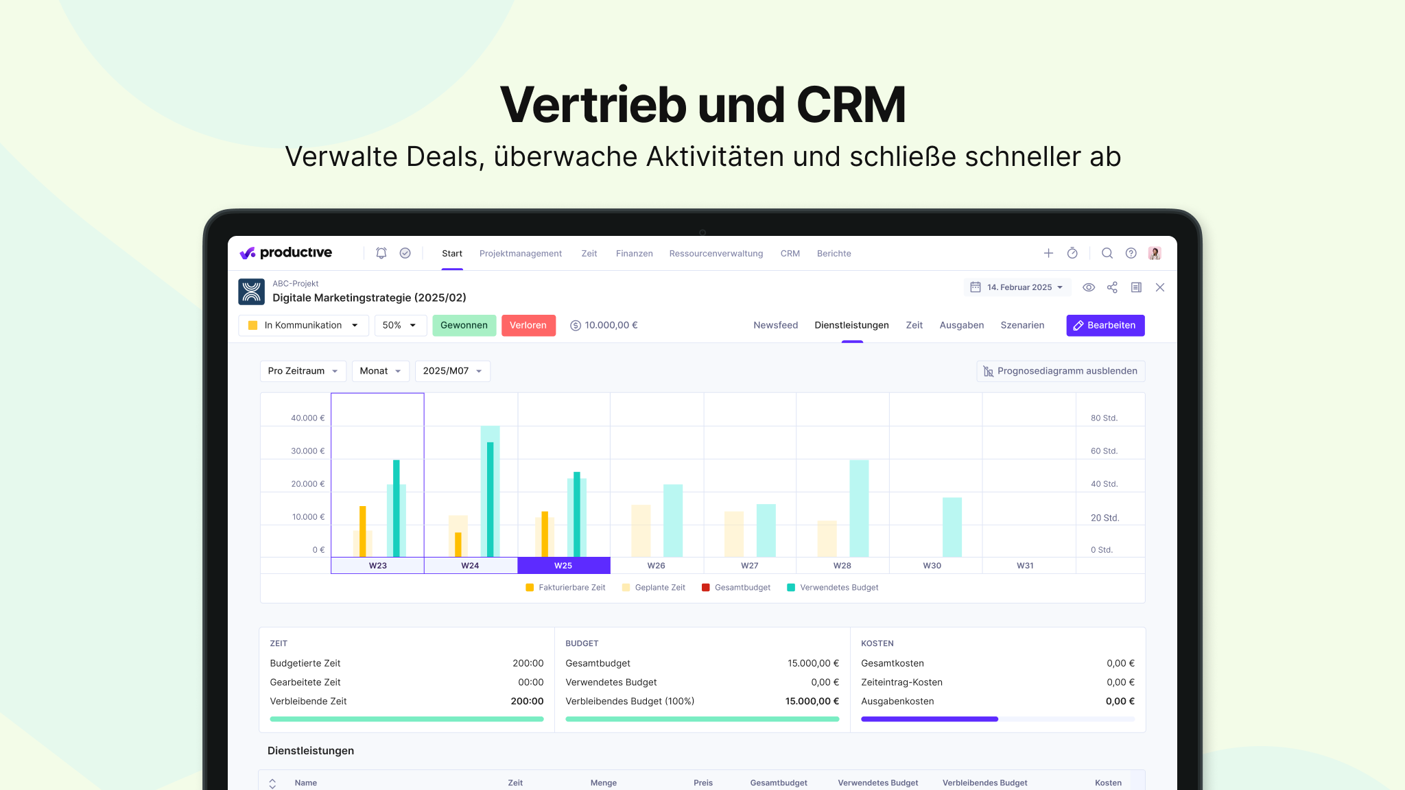Open the notes document icon
The image size is (1405, 790).
pyautogui.click(x=1136, y=287)
